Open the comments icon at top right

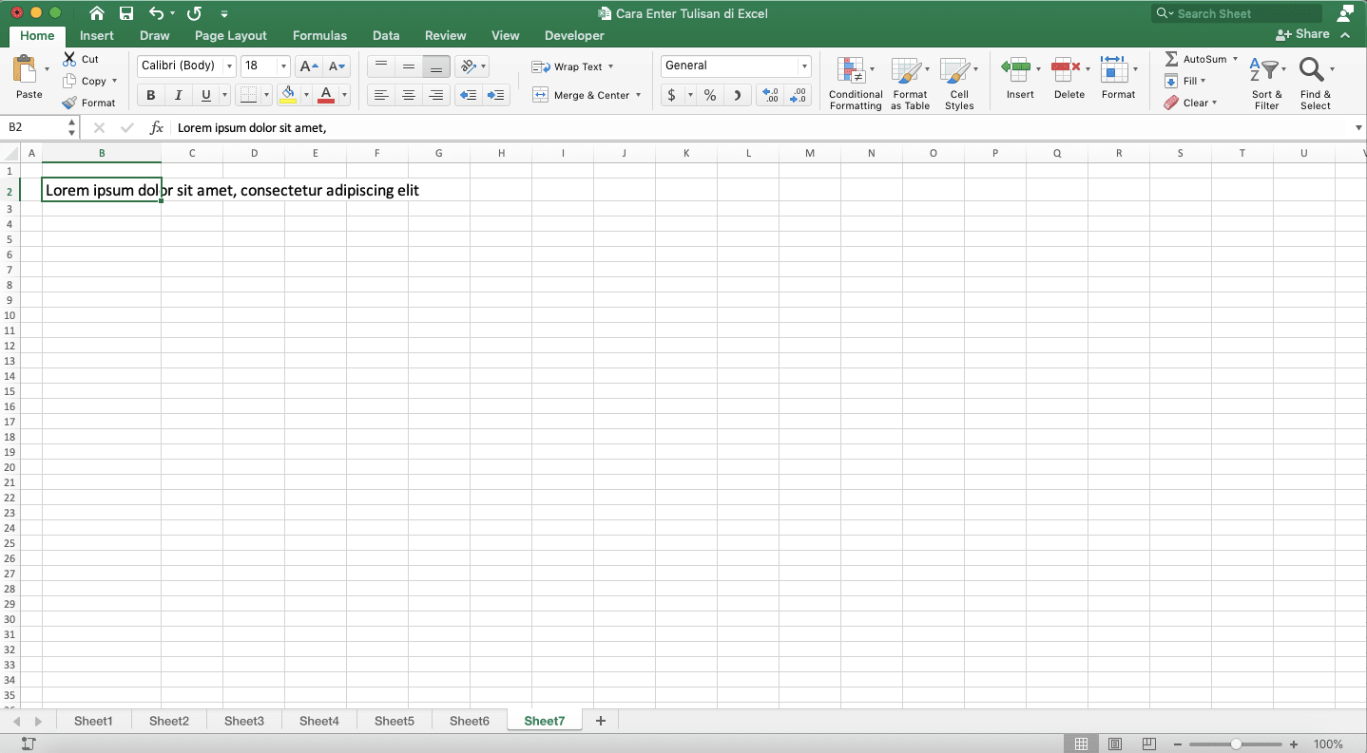1345,13
